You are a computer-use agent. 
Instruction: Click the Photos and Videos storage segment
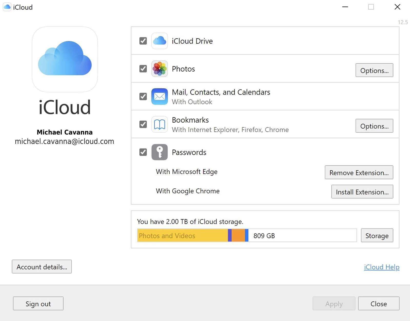[x=182, y=235]
